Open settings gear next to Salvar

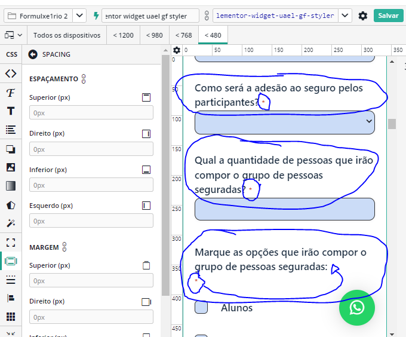[x=363, y=16]
